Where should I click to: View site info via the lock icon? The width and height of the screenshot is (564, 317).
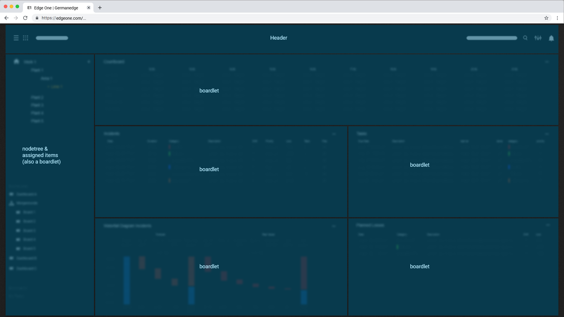point(37,18)
